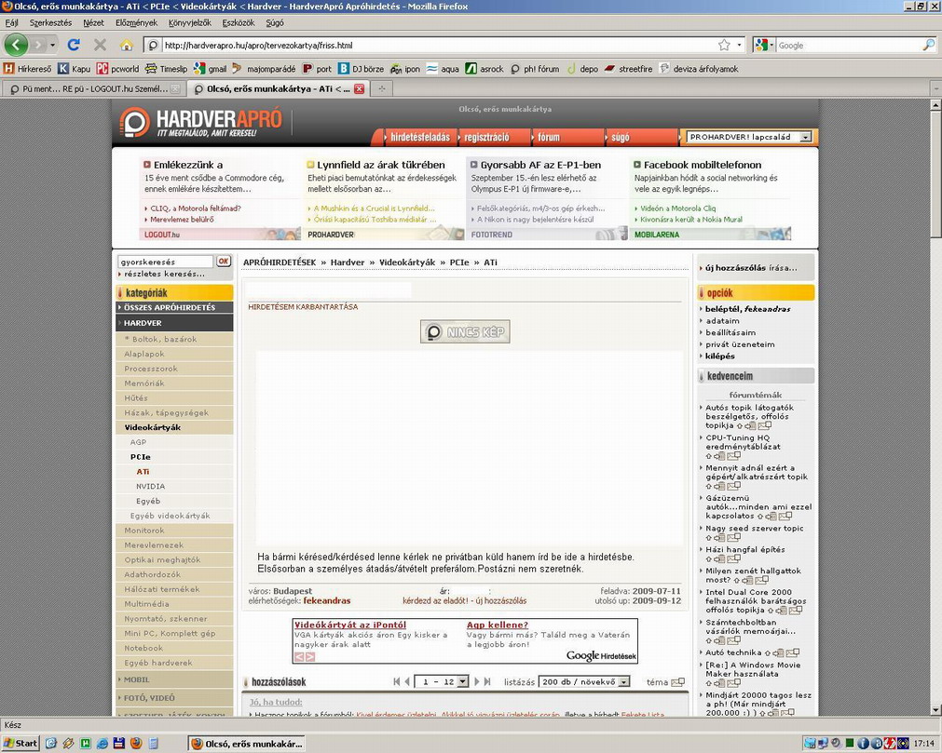Select the NVIDIA subcategory
Viewport: 942px width, 753px height.
pos(150,486)
